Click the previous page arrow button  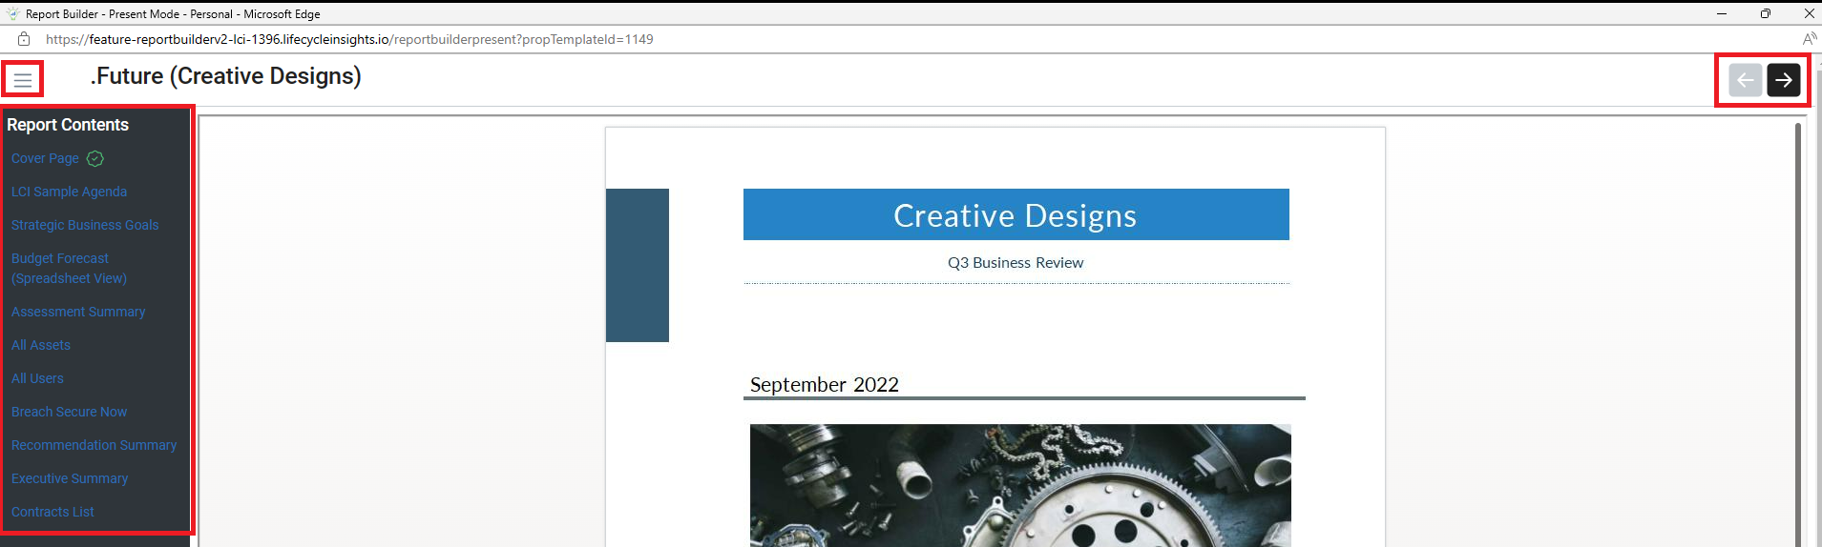tap(1745, 80)
